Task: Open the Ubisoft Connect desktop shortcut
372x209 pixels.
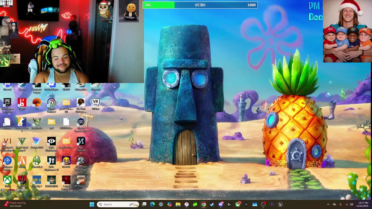Action: point(51,106)
